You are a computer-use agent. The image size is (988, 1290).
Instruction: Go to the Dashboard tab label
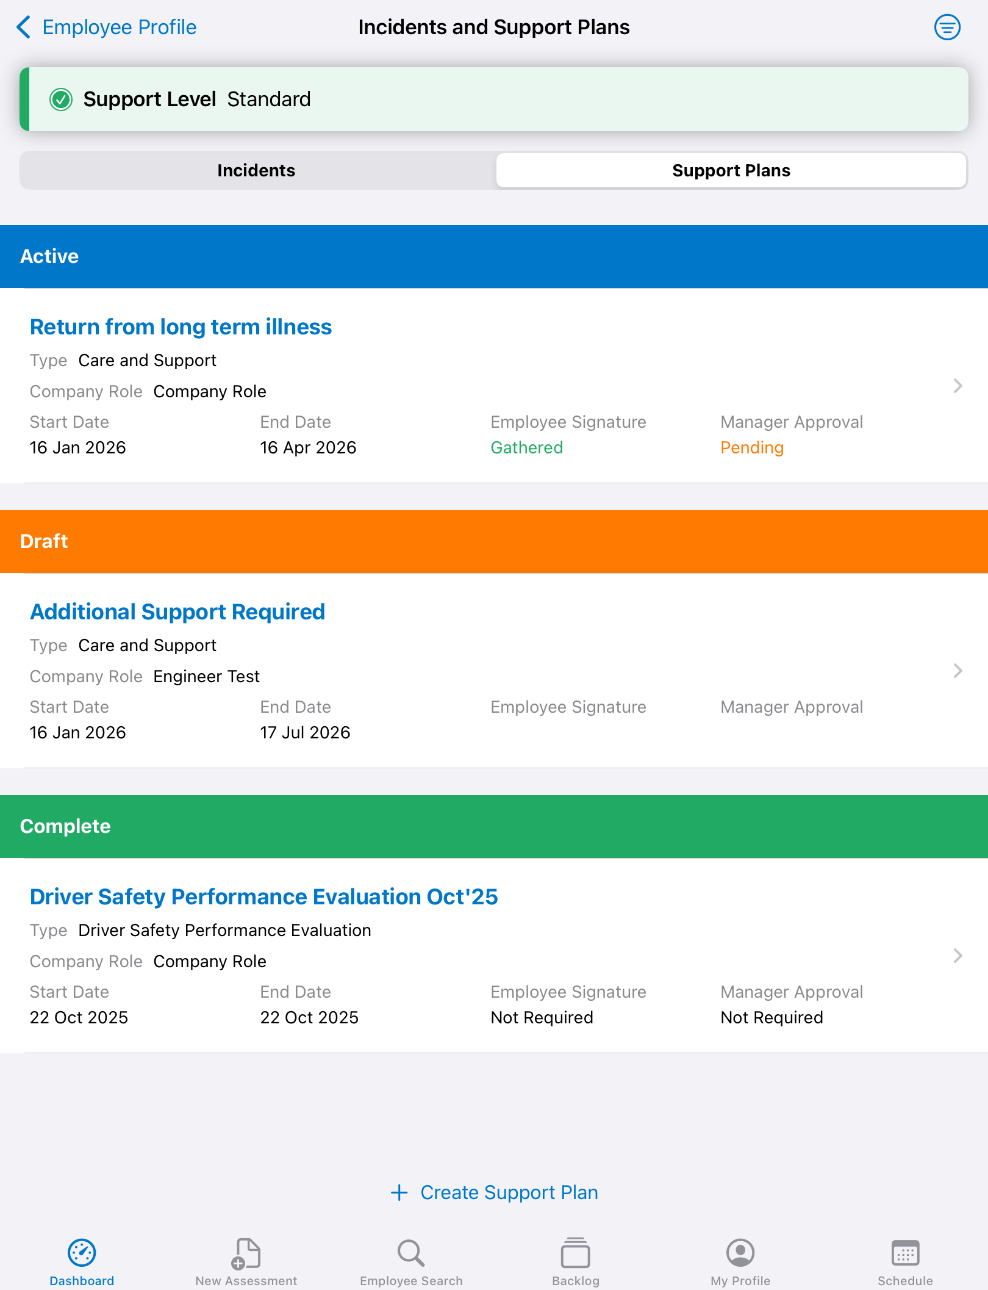82,1281
